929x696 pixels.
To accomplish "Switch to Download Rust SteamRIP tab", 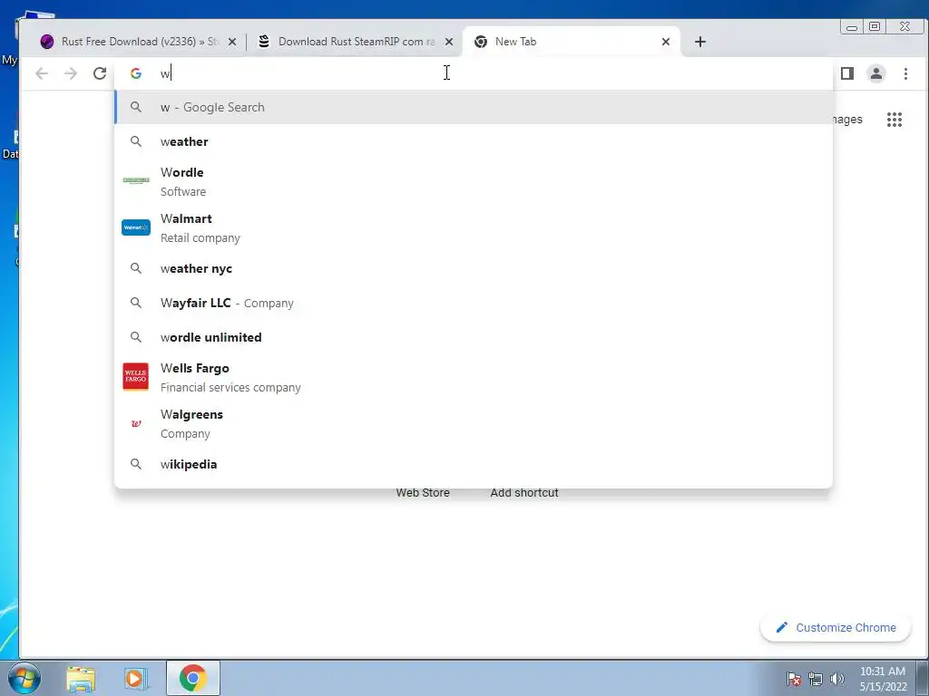I will (x=353, y=42).
